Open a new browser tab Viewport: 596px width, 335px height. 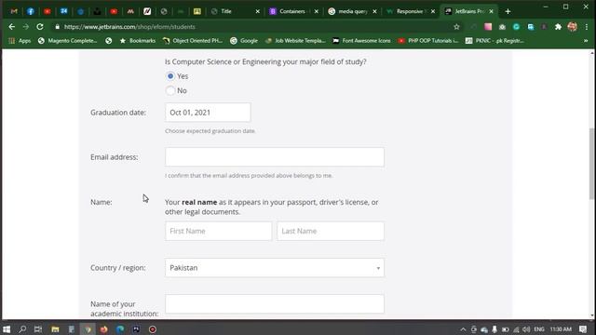pyautogui.click(x=508, y=11)
